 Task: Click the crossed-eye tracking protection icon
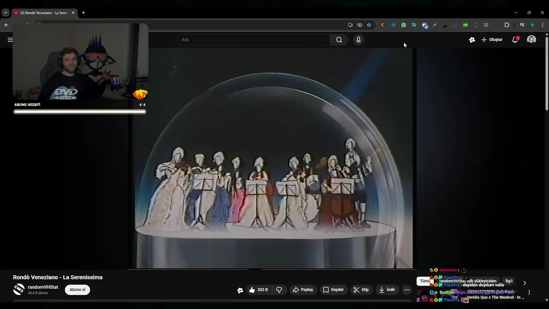359,25
